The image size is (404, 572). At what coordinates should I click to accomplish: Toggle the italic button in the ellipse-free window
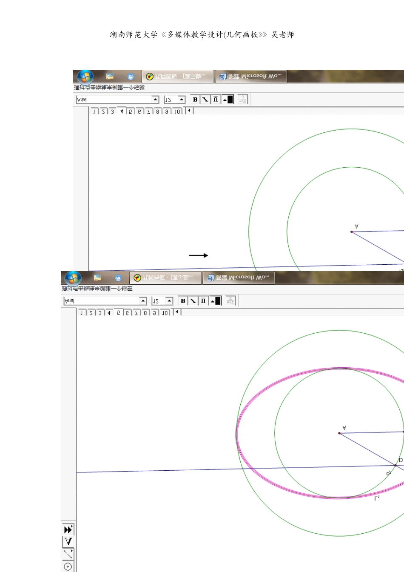coord(205,100)
